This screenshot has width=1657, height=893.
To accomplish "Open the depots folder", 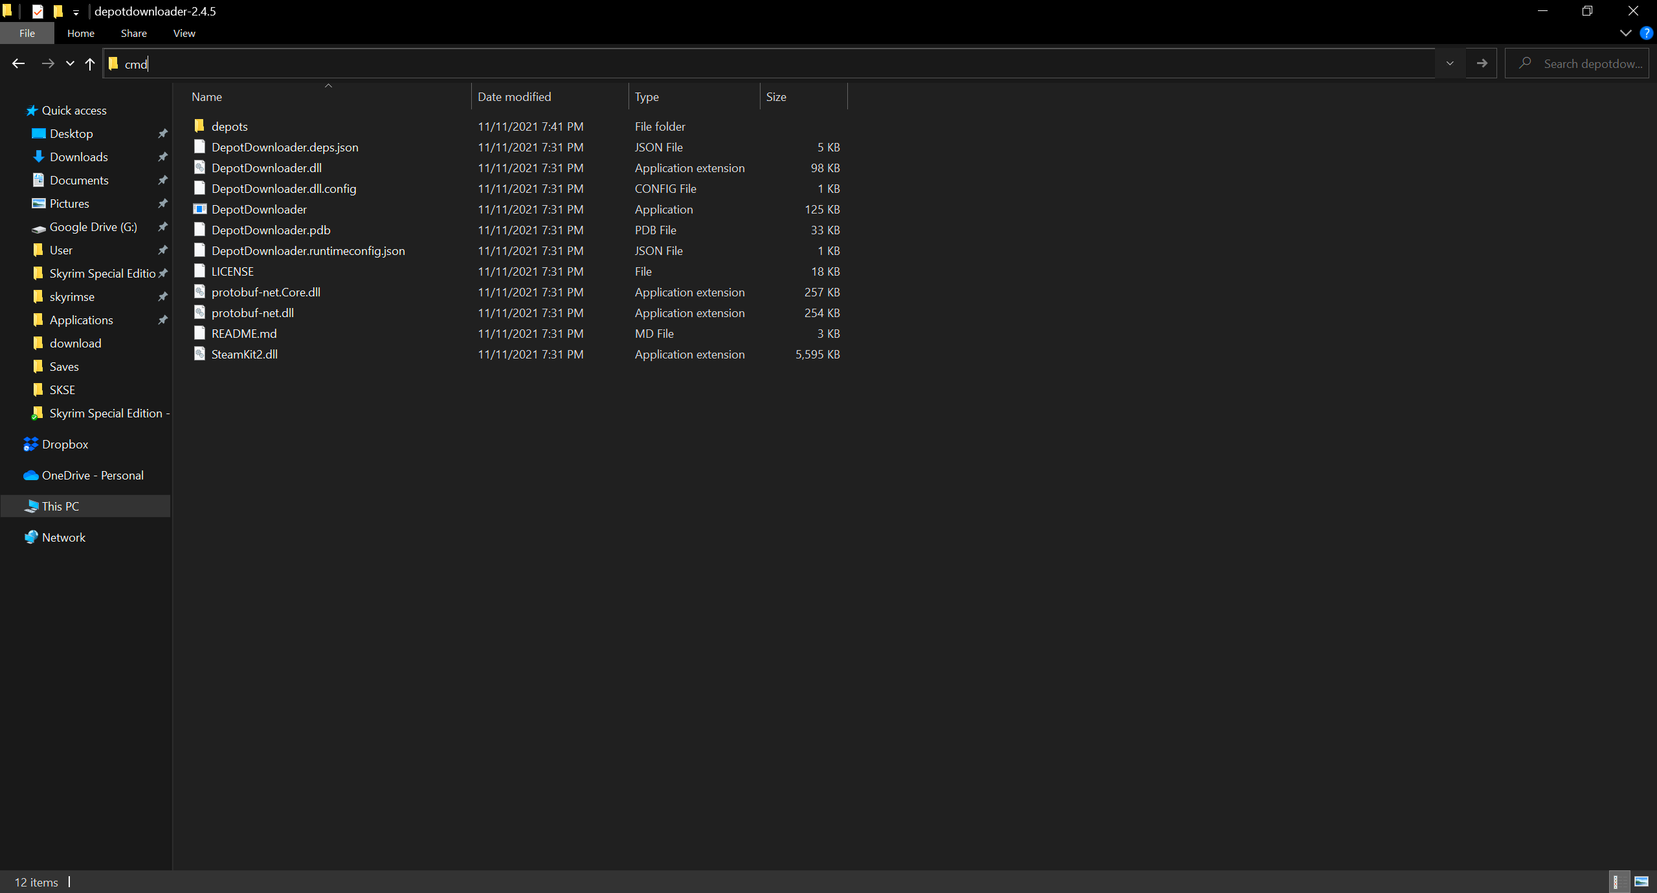I will pyautogui.click(x=230, y=126).
